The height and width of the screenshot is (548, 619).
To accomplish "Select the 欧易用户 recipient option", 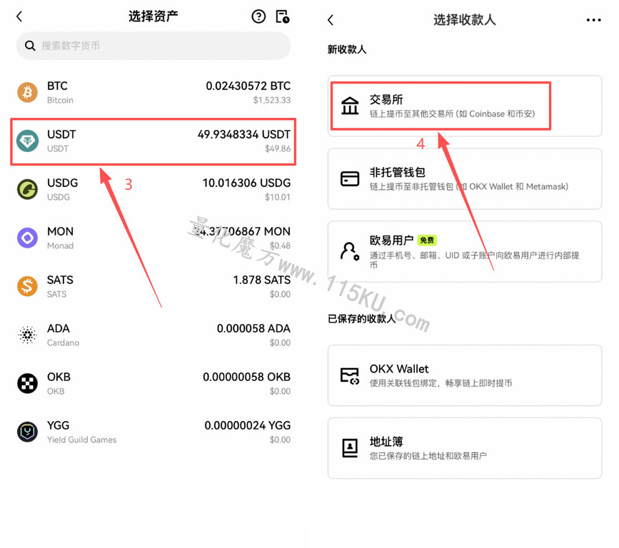I will click(465, 252).
